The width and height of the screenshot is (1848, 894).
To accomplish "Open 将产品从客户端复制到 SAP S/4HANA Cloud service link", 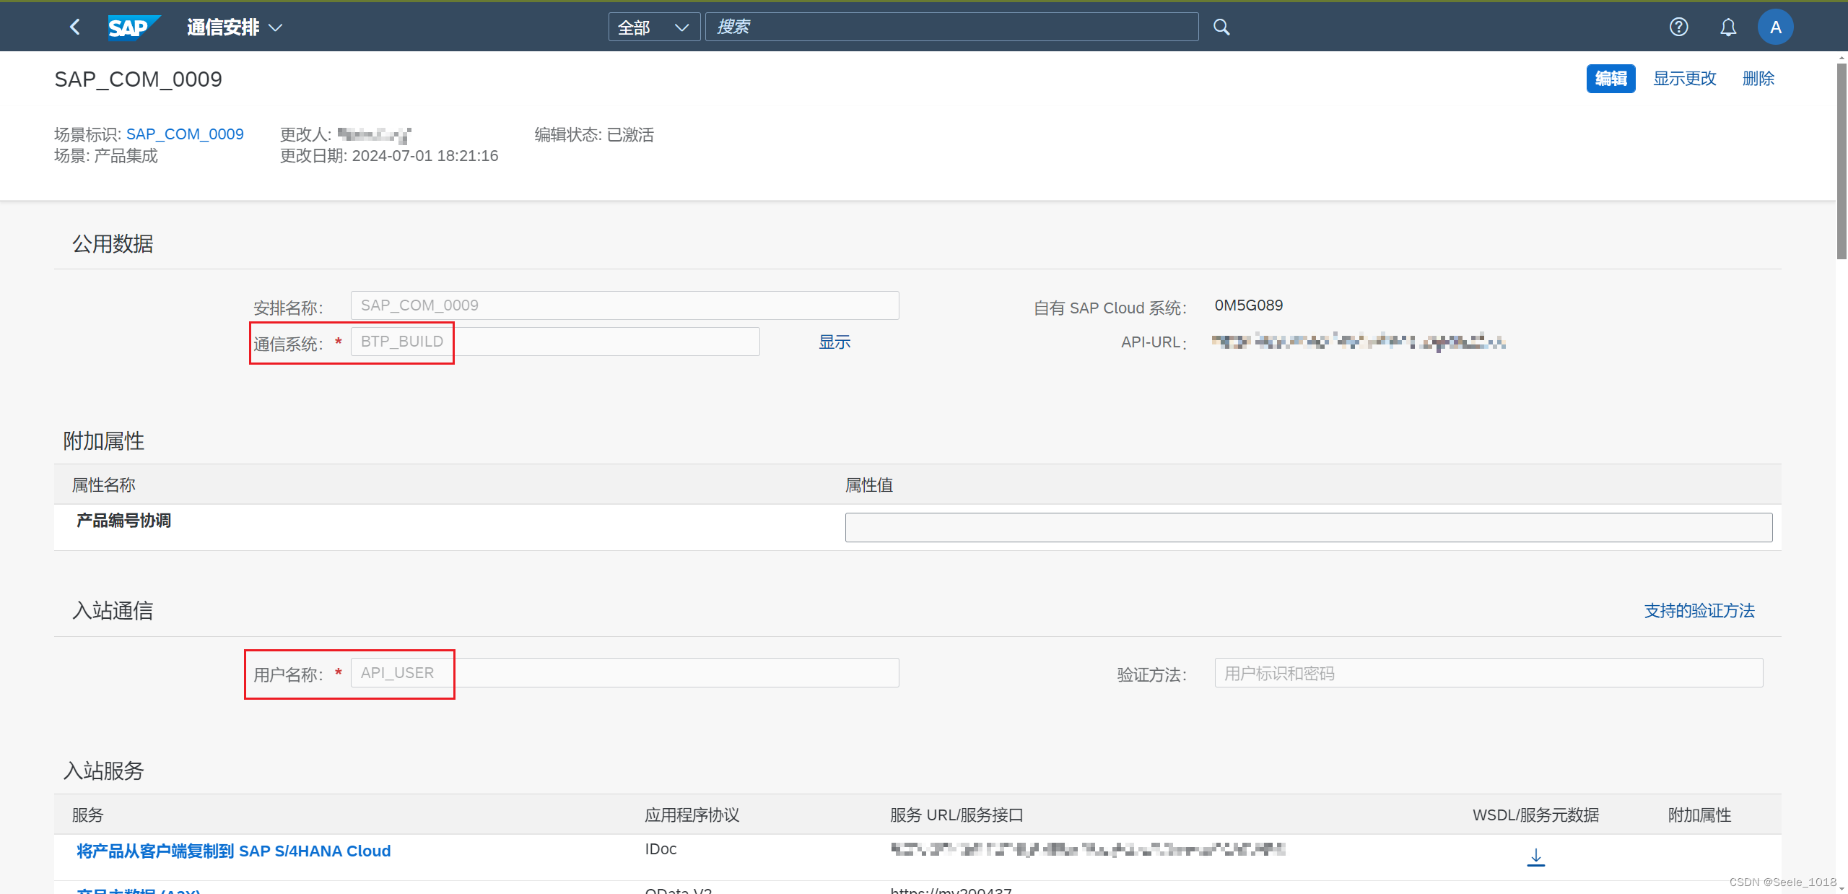I will (233, 851).
